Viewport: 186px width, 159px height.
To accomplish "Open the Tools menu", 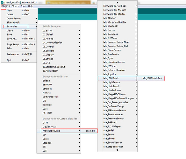I will pyautogui.click(x=24, y=6).
